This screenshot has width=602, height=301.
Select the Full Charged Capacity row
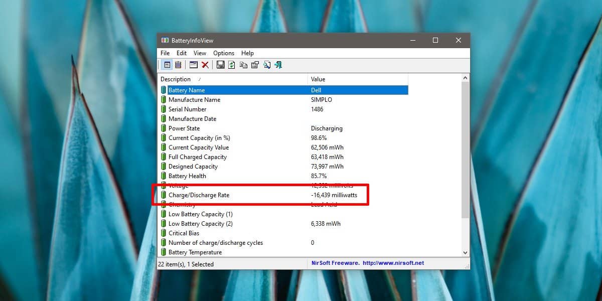[283, 157]
